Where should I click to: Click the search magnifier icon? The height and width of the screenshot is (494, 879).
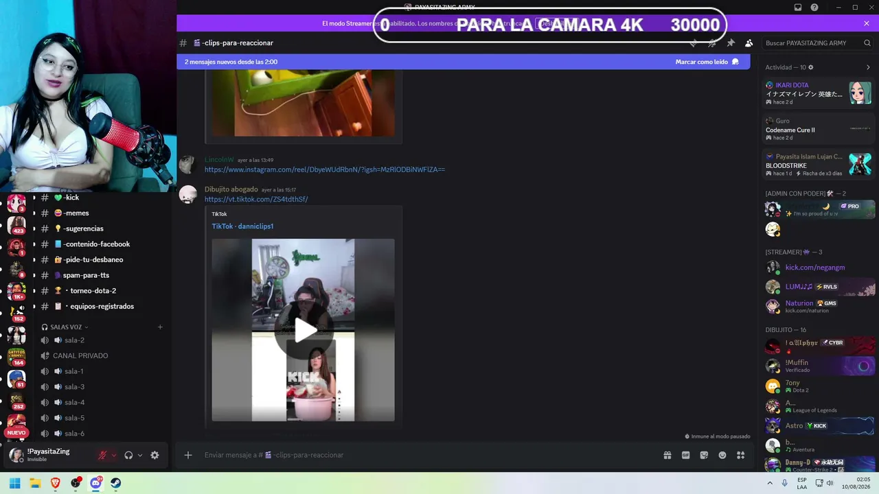tap(867, 43)
